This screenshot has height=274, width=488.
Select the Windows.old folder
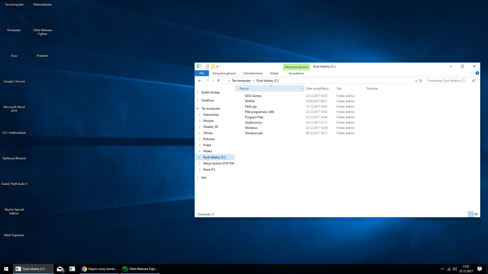point(254,133)
